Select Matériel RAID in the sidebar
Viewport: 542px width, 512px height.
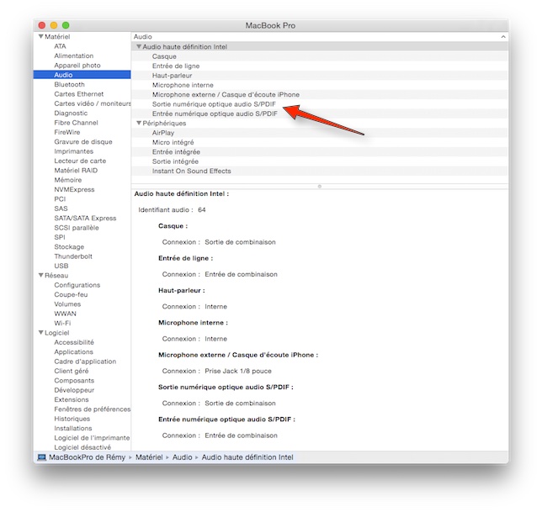click(x=76, y=171)
